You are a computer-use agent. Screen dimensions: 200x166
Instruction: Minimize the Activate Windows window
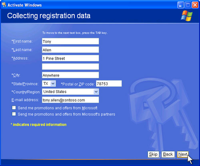point(181,5)
